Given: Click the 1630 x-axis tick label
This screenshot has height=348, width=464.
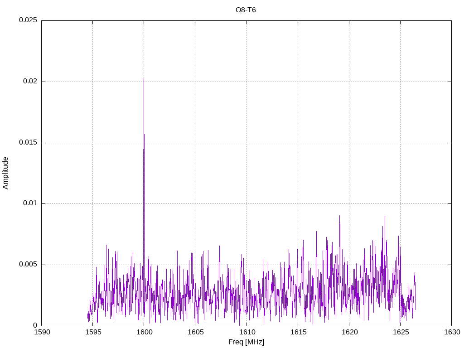Looking at the screenshot, I should [x=452, y=332].
